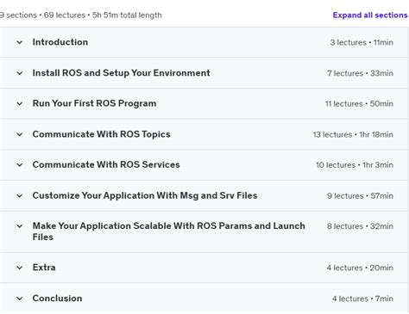Expand the Introduction section chevron
Image resolution: width=409 pixels, height=314 pixels.
click(20, 42)
